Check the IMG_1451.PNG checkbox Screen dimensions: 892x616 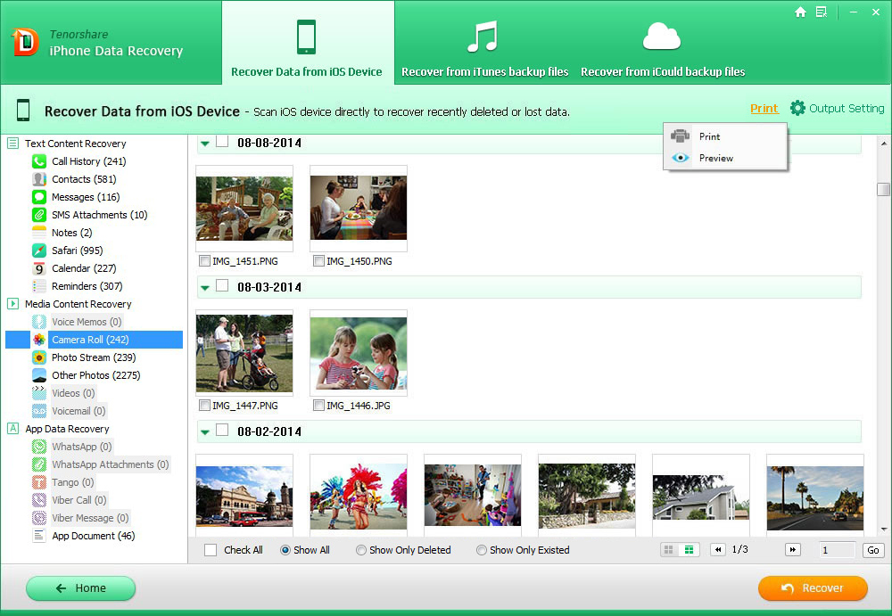pos(205,261)
